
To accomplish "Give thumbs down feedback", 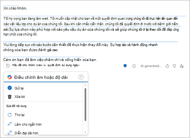I will click(x=174, y=66).
